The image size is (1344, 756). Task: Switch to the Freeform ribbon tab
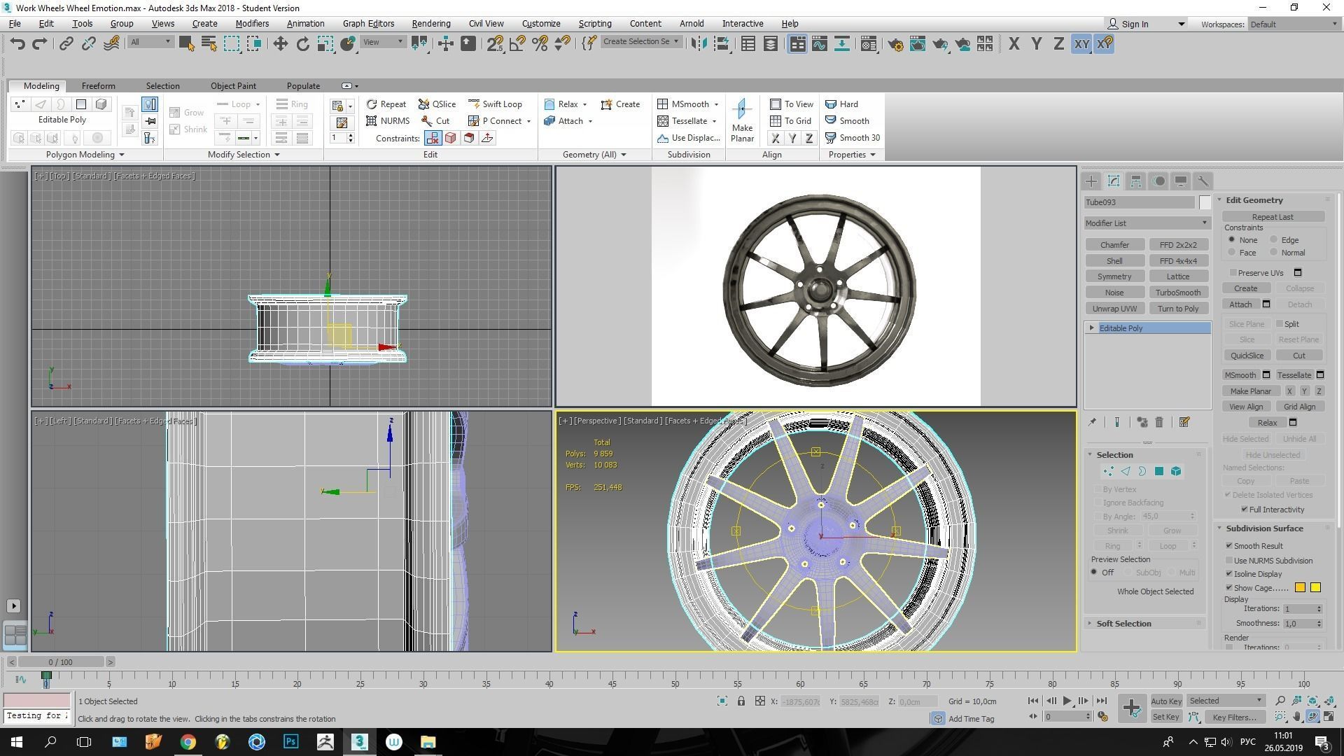98,85
